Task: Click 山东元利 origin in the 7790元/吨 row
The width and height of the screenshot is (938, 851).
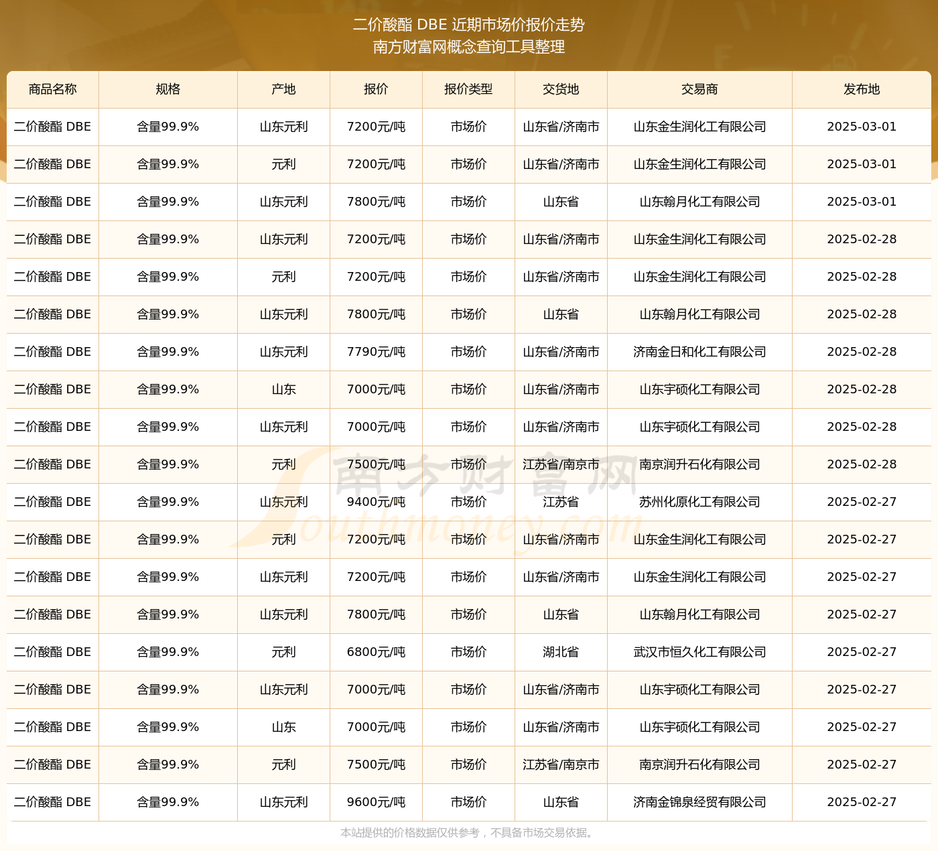Action: 283,352
